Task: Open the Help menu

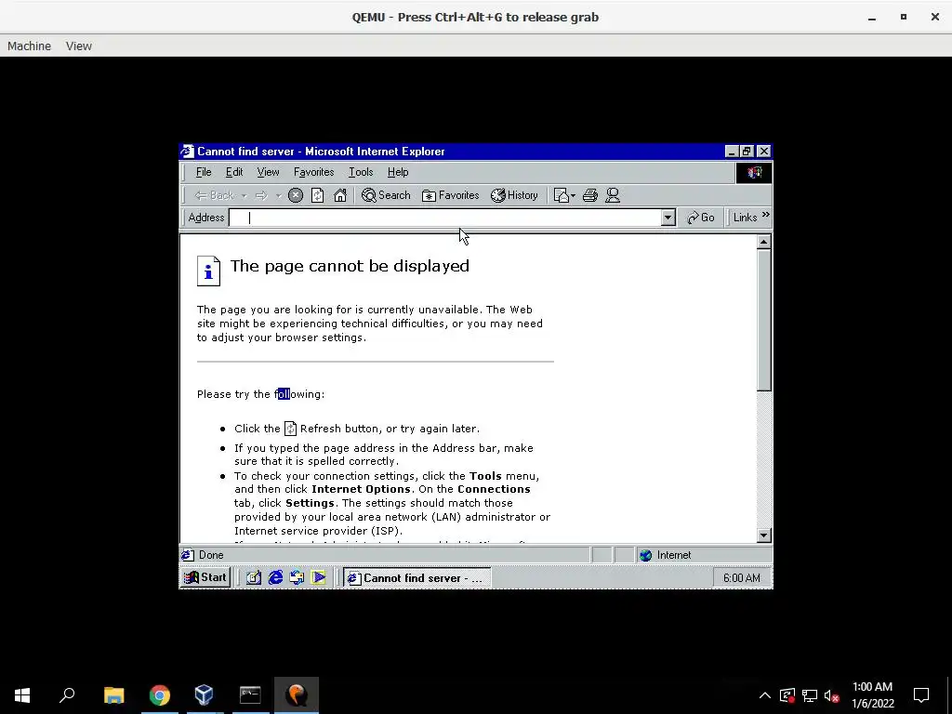Action: coord(398,172)
